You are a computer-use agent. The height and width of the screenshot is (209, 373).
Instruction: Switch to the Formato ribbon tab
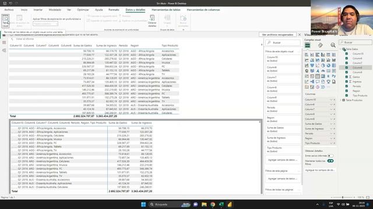tap(114, 10)
